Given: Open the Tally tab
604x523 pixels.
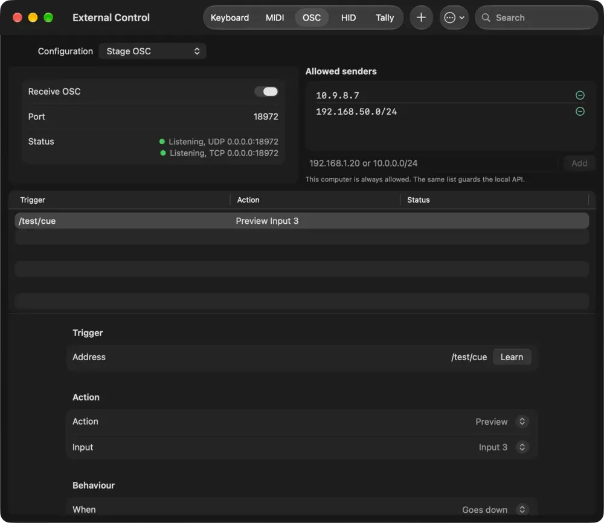Looking at the screenshot, I should [384, 17].
